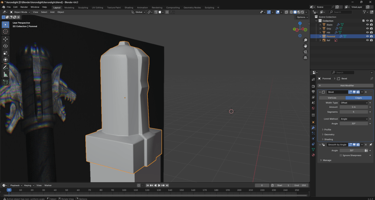Viewport: 375px width, 200px height.
Task: Open the Limit Method dropdown
Action: pyautogui.click(x=354, y=119)
